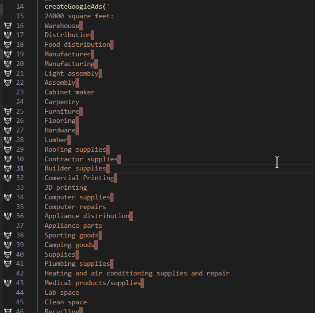
Task: Click the gutter icon on line 27
Action: (x=8, y=130)
